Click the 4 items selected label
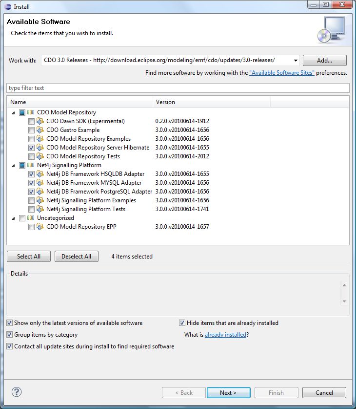The image size is (356, 409). [132, 257]
